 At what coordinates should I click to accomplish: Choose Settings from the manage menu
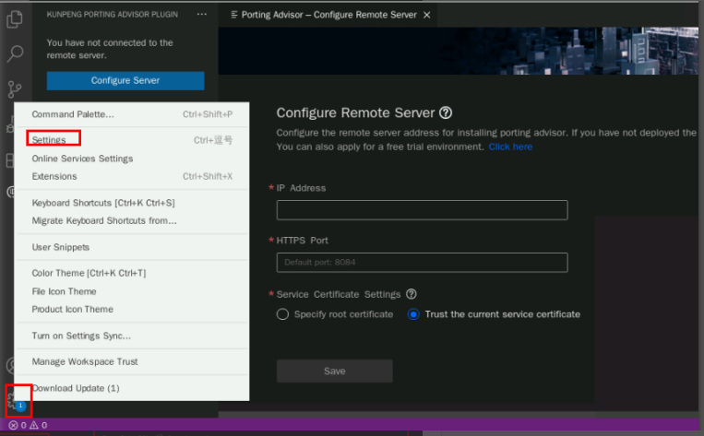(x=49, y=140)
